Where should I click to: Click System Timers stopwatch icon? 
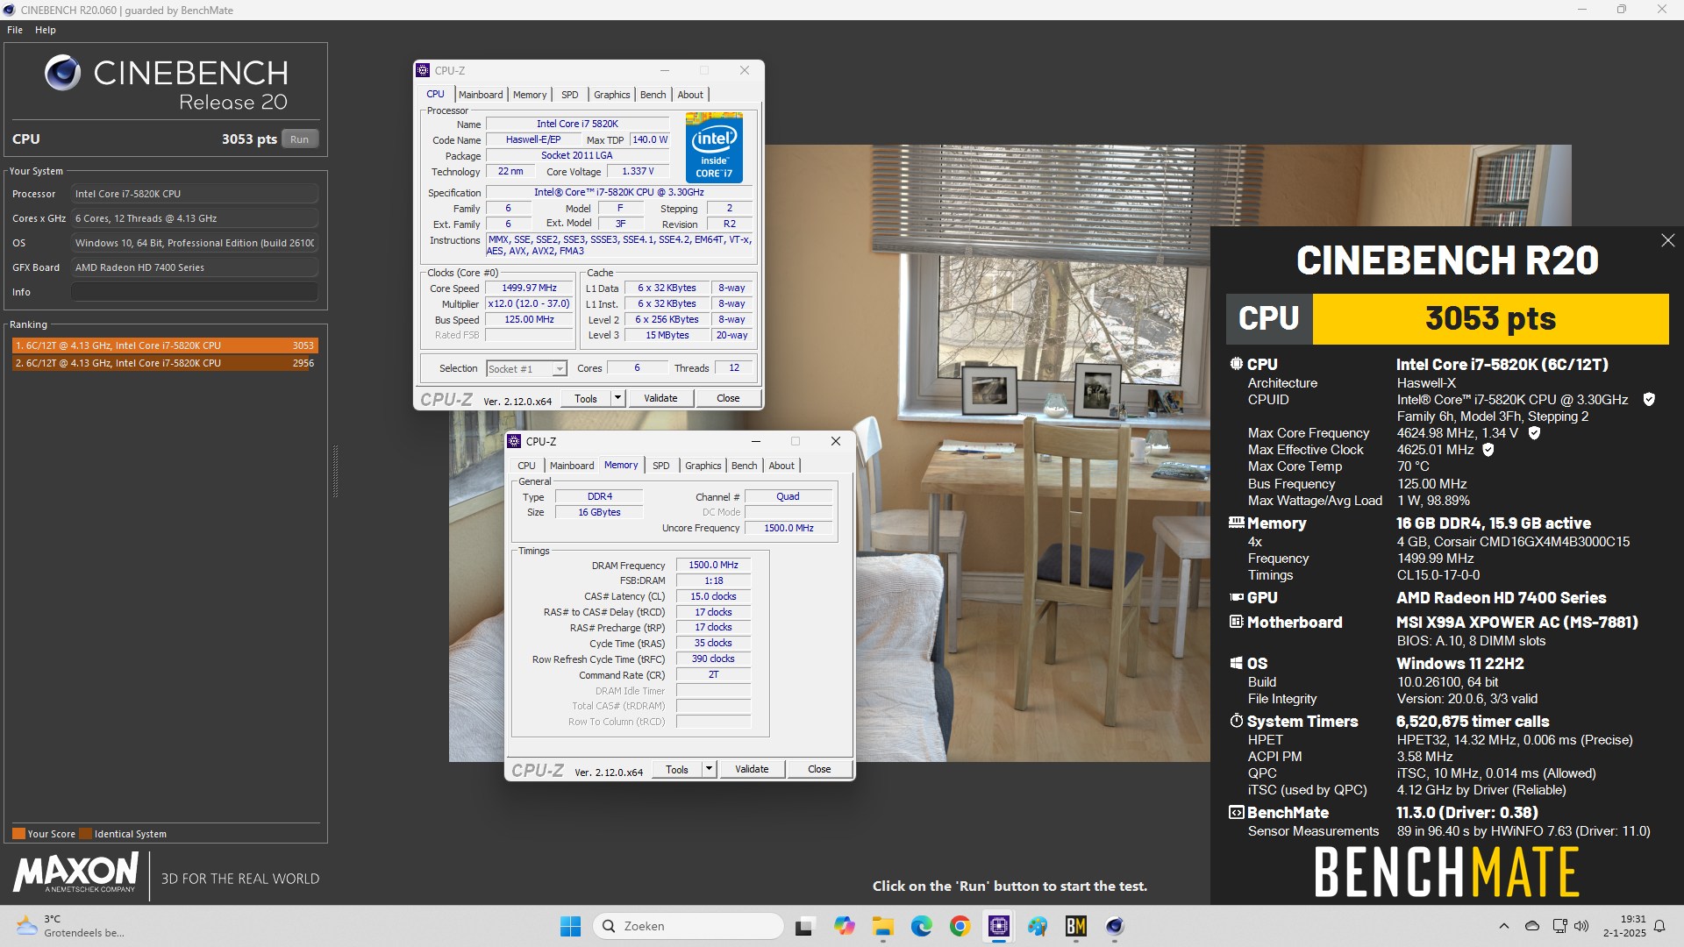pos(1237,721)
